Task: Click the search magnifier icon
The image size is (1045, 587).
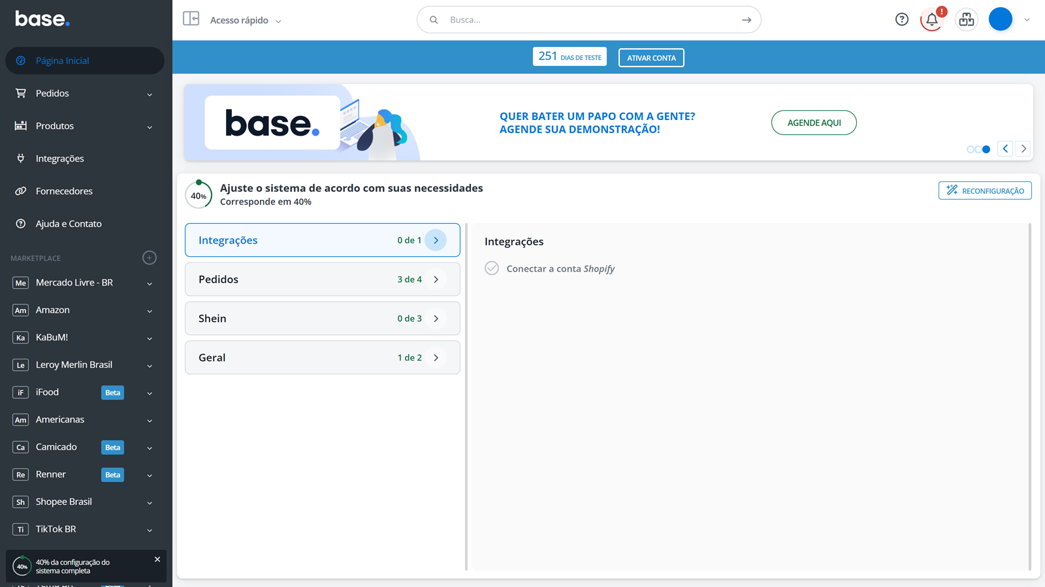Action: tap(434, 20)
